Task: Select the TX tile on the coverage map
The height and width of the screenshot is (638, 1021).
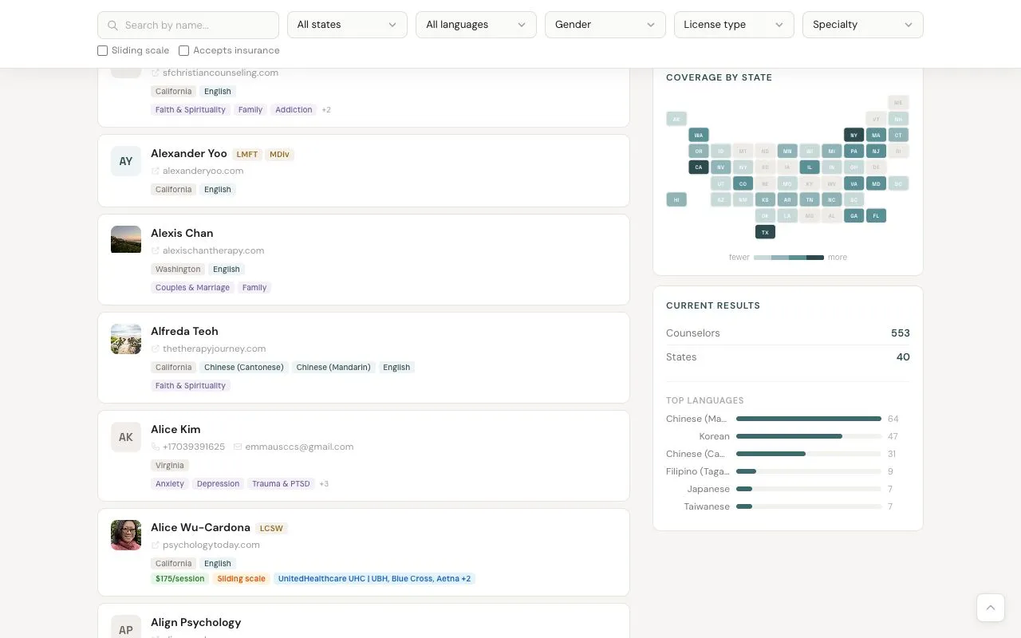Action: point(765,231)
